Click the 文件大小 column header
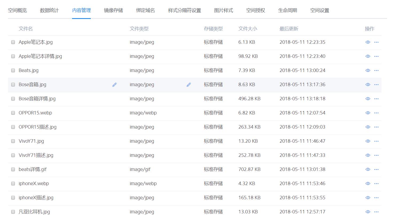 [x=248, y=29]
